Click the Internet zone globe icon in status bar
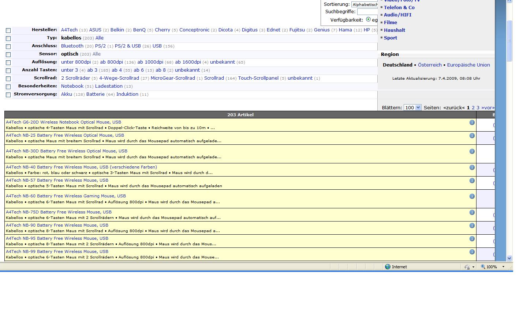This screenshot has width=527, height=318. 388,267
